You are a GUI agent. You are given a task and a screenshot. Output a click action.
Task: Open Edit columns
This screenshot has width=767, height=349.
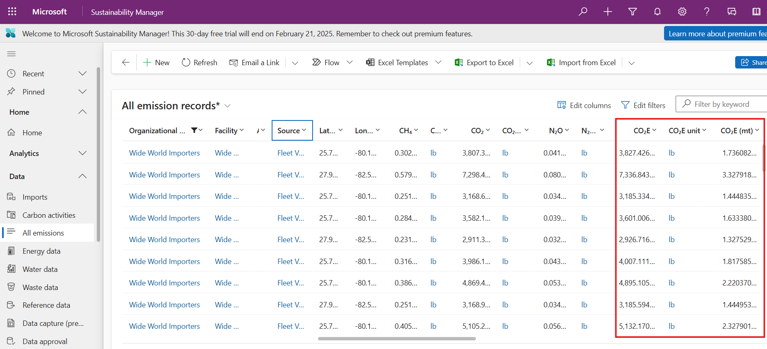tap(584, 105)
